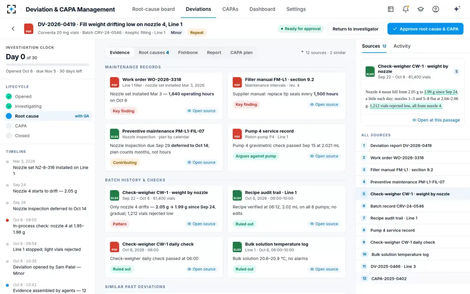Screen dimensions: 470x294
Task: Click the investigation clock progress bar
Action: [x=47, y=65]
